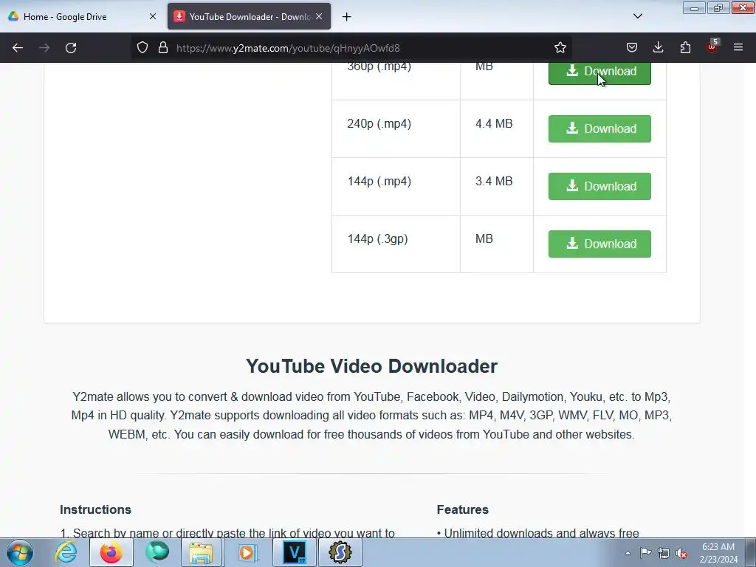Reload the y2mate page
Image resolution: width=756 pixels, height=567 pixels.
click(71, 48)
